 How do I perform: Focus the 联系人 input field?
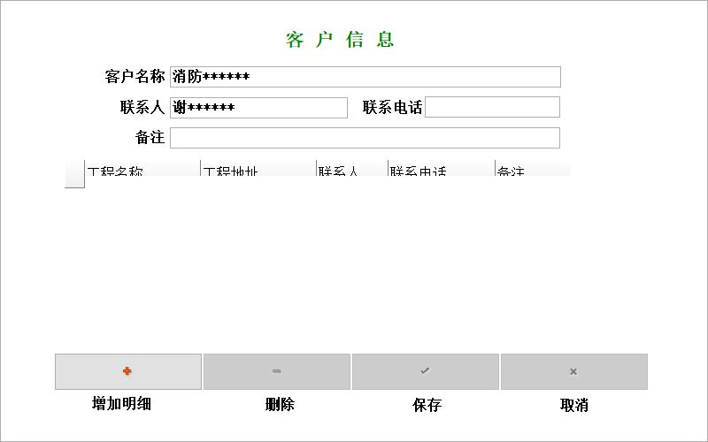click(258, 108)
